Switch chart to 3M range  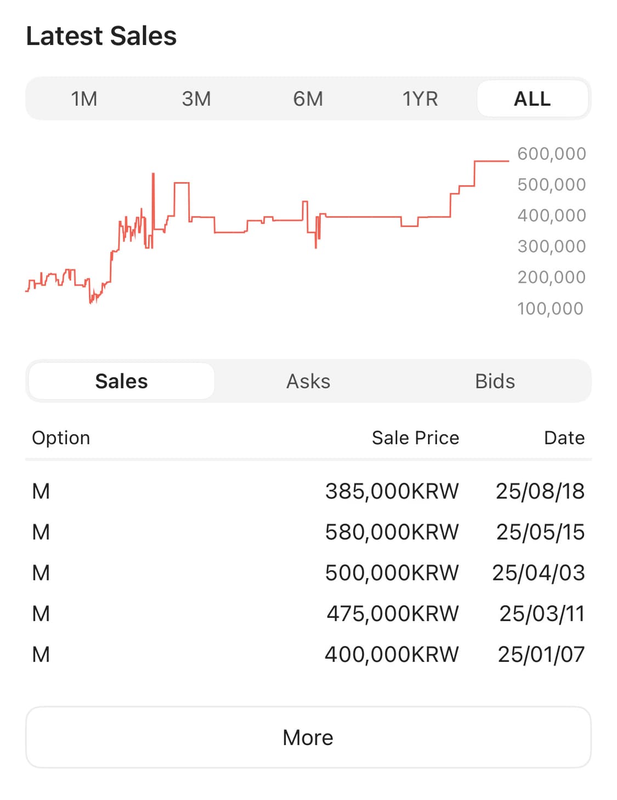tap(196, 99)
